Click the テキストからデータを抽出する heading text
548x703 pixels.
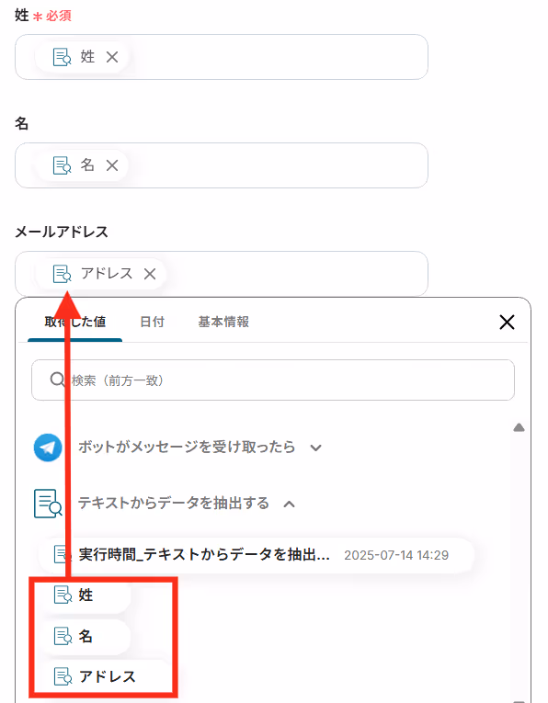[x=174, y=503]
